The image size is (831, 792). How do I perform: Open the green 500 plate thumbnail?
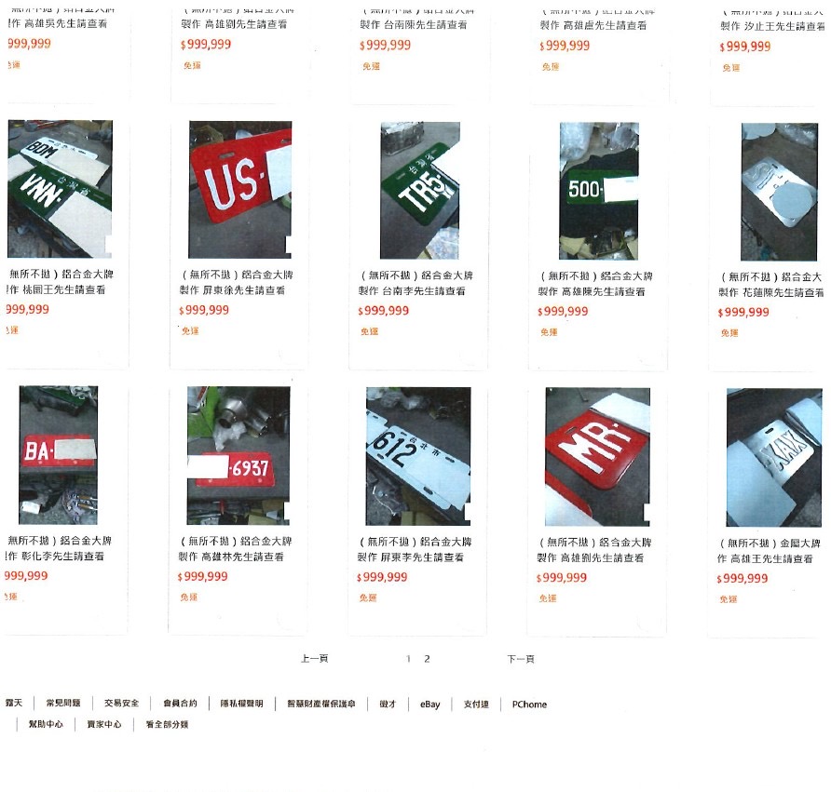coord(599,191)
